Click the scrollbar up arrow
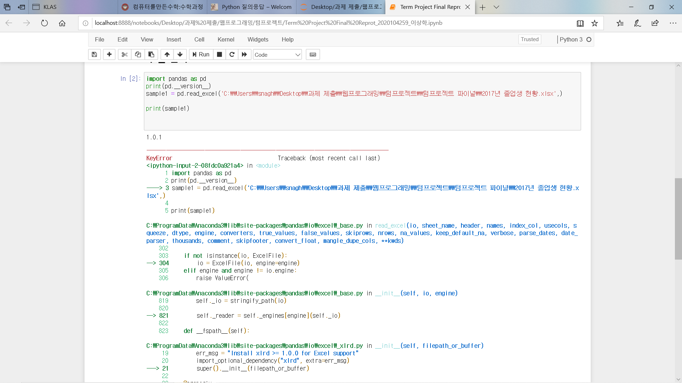The image size is (682, 383). pos(678,66)
